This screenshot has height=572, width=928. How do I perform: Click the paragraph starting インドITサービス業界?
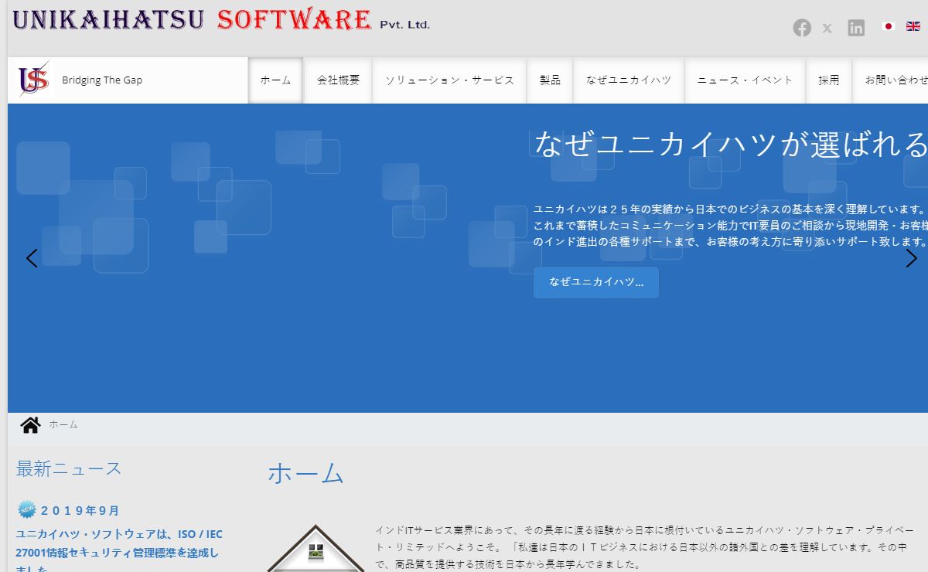coord(645,547)
